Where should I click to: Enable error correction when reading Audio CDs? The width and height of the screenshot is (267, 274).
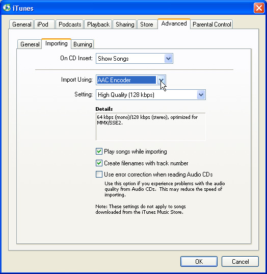[99, 174]
